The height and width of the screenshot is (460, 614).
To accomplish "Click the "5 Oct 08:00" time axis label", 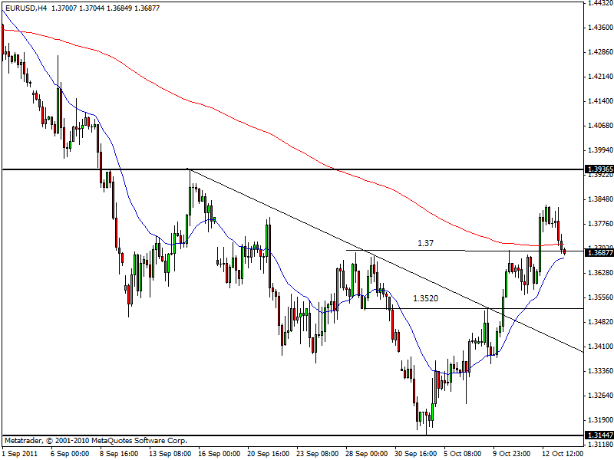I will point(462,453).
